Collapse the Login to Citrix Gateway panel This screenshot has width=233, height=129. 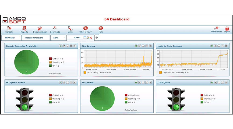tap(219, 46)
